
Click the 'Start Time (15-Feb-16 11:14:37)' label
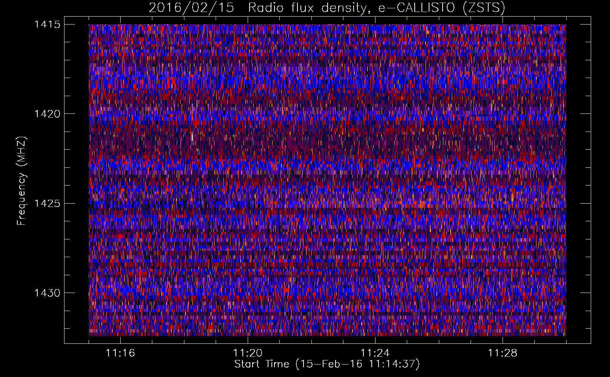[x=327, y=364]
